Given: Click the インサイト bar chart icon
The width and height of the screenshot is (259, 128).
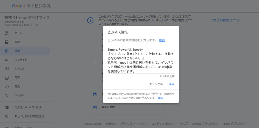Looking at the screenshot, I should 6,60.
